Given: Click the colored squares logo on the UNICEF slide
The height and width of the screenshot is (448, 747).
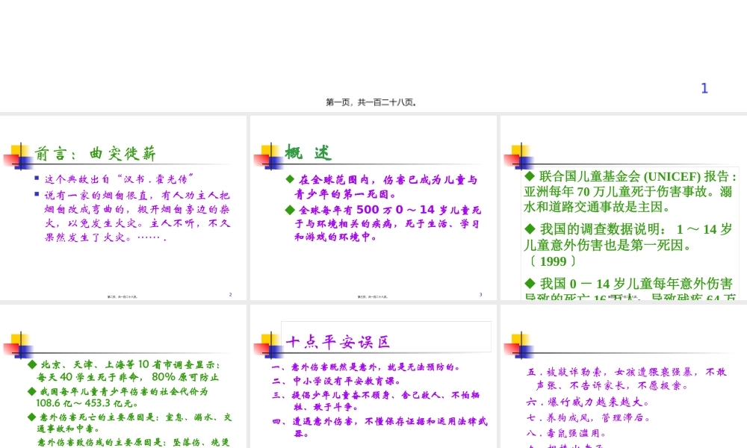Looking at the screenshot, I should click(x=518, y=158).
